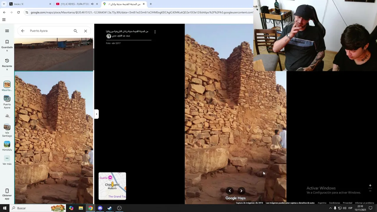Switch the ESP input language
The height and width of the screenshot is (212, 377).
[350, 208]
